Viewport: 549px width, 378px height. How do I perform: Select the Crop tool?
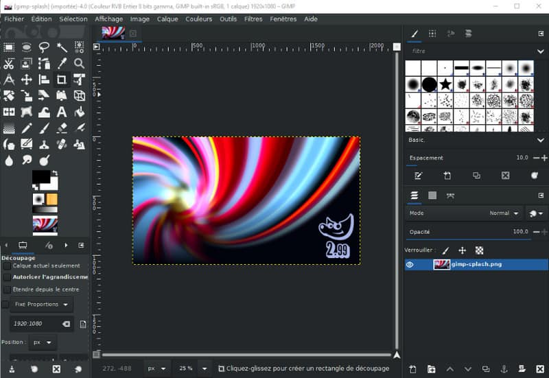coord(62,80)
